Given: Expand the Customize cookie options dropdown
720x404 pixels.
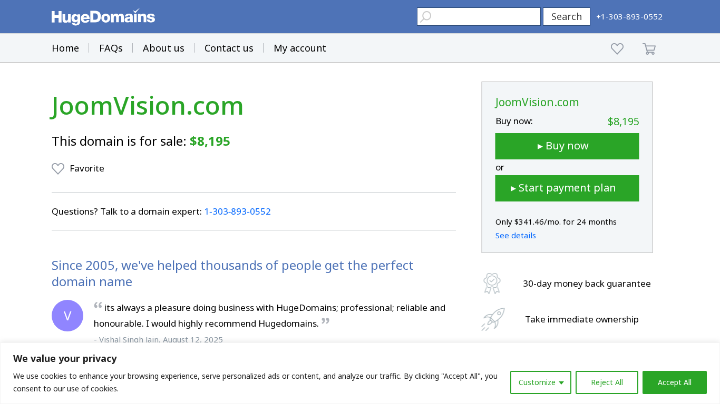Looking at the screenshot, I should click(x=540, y=382).
